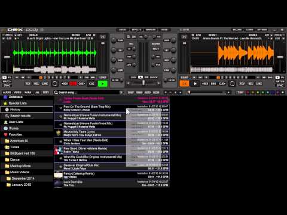The image size is (287, 215).
Task: Open the Mashup Mixes folder
Action: coord(20,166)
